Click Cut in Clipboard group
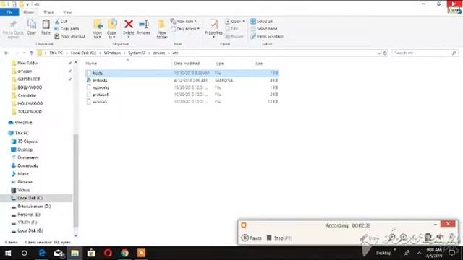The image size is (463, 260). 61,22
